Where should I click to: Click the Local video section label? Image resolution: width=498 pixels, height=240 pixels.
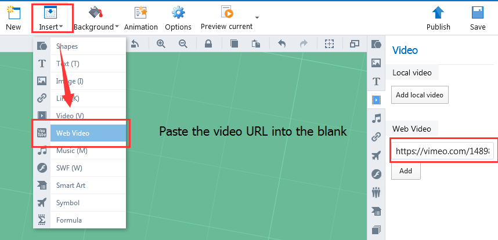pyautogui.click(x=412, y=72)
